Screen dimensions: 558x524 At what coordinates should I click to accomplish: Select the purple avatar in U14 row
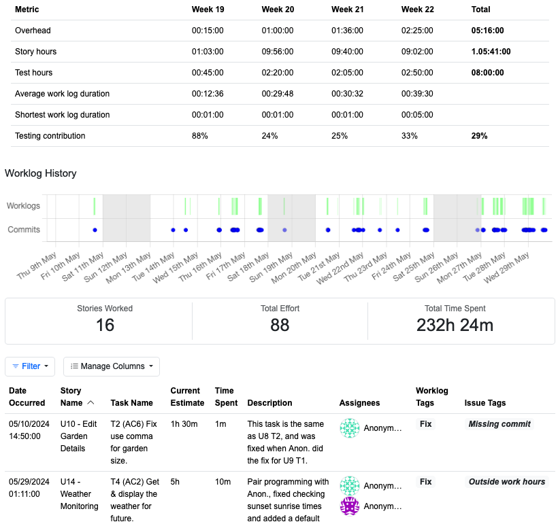[x=350, y=506]
